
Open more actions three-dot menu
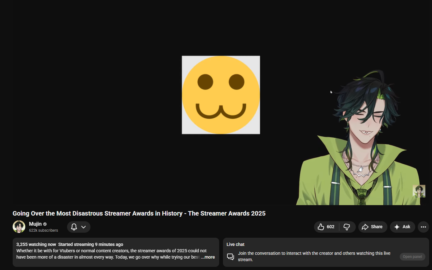point(423,227)
